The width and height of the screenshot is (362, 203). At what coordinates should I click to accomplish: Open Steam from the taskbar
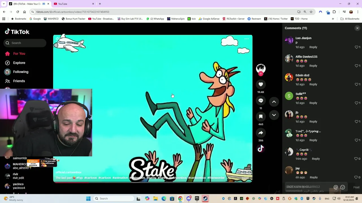[205, 199]
